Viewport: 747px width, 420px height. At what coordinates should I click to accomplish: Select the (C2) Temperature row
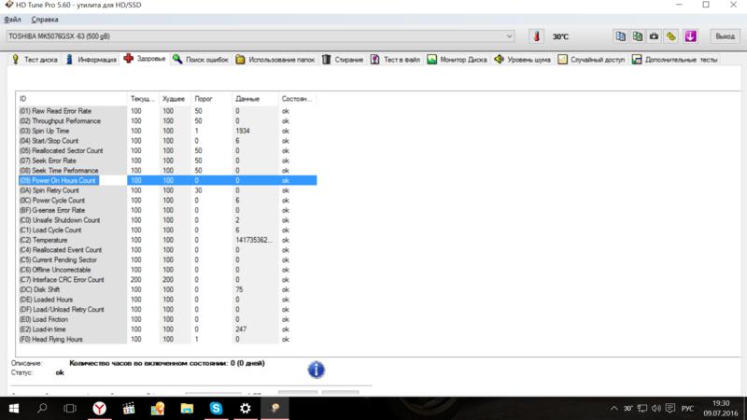tap(167, 240)
